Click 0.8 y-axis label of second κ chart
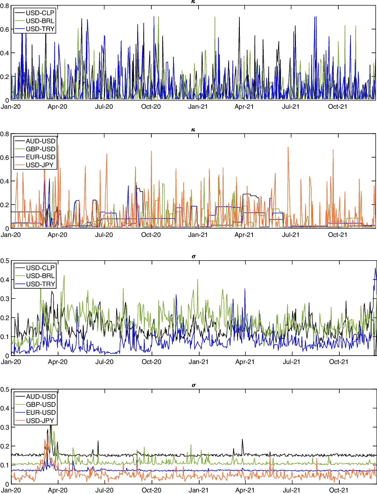 [x=5, y=134]
